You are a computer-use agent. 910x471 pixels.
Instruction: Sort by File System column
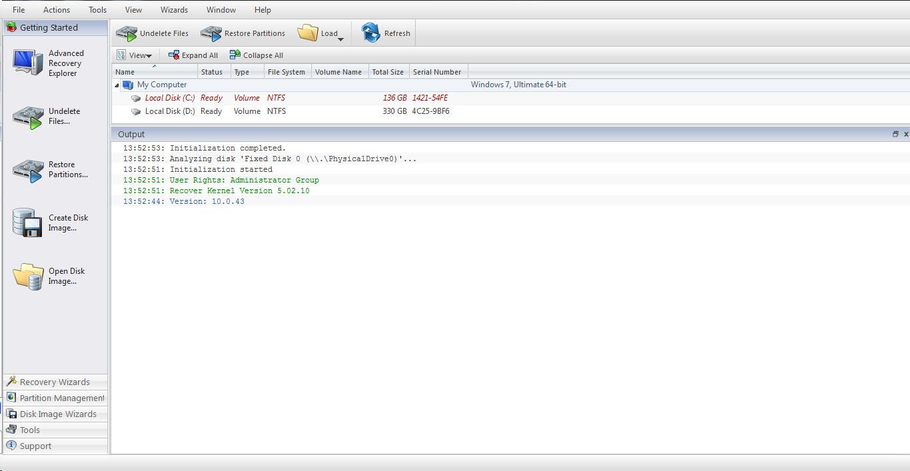(x=288, y=72)
